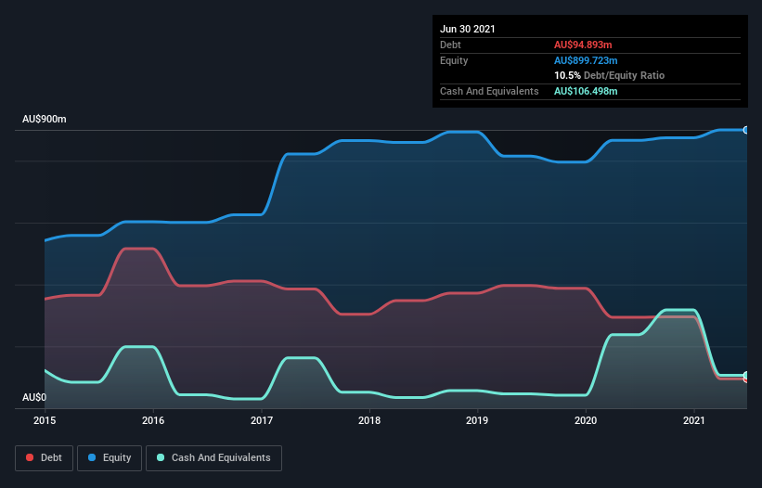The width and height of the screenshot is (762, 488).
Task: Click the AU$94.893m debt value
Action: (x=583, y=45)
